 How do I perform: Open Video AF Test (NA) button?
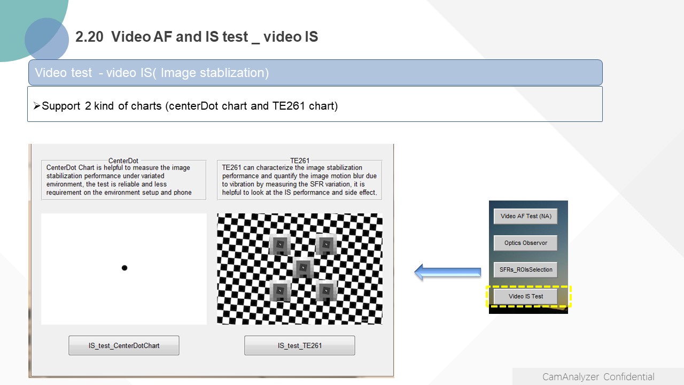pos(526,217)
